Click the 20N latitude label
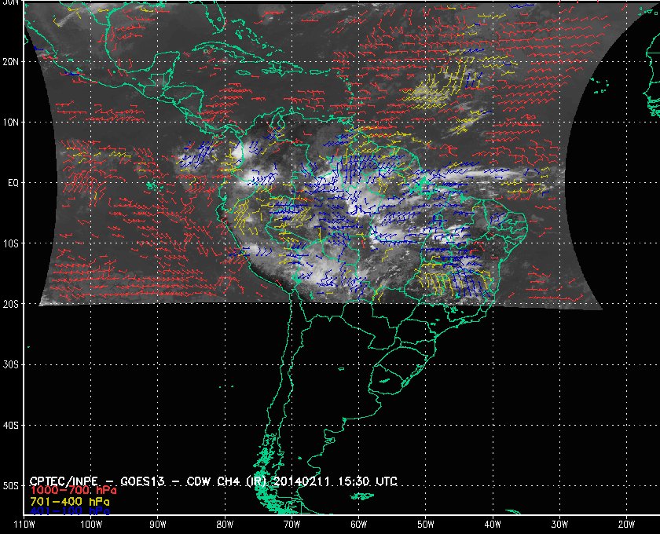This screenshot has height=534, width=660. click(x=10, y=61)
